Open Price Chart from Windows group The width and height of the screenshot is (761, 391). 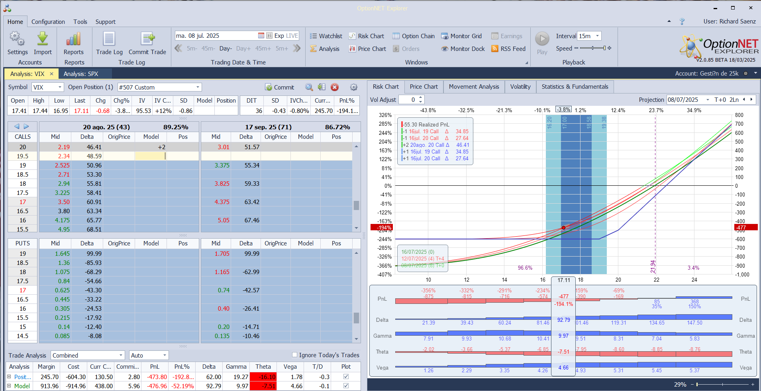point(367,49)
